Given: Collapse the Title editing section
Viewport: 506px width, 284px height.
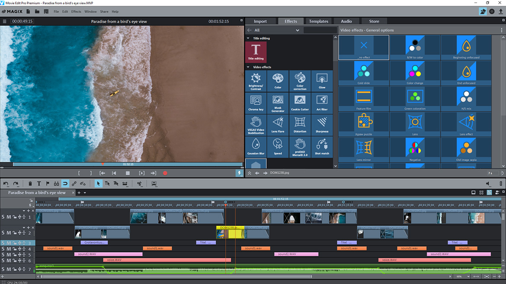Looking at the screenshot, I should coord(248,38).
